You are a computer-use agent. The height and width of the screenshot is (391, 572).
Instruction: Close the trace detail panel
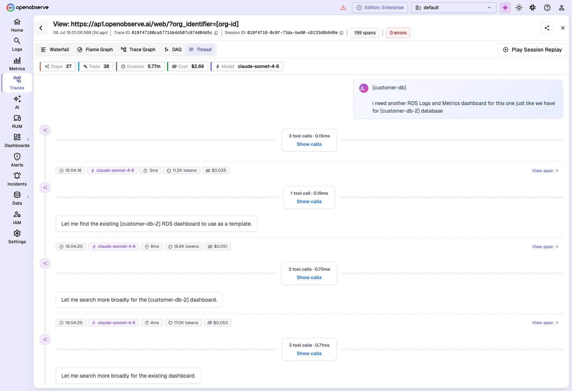tap(563, 28)
